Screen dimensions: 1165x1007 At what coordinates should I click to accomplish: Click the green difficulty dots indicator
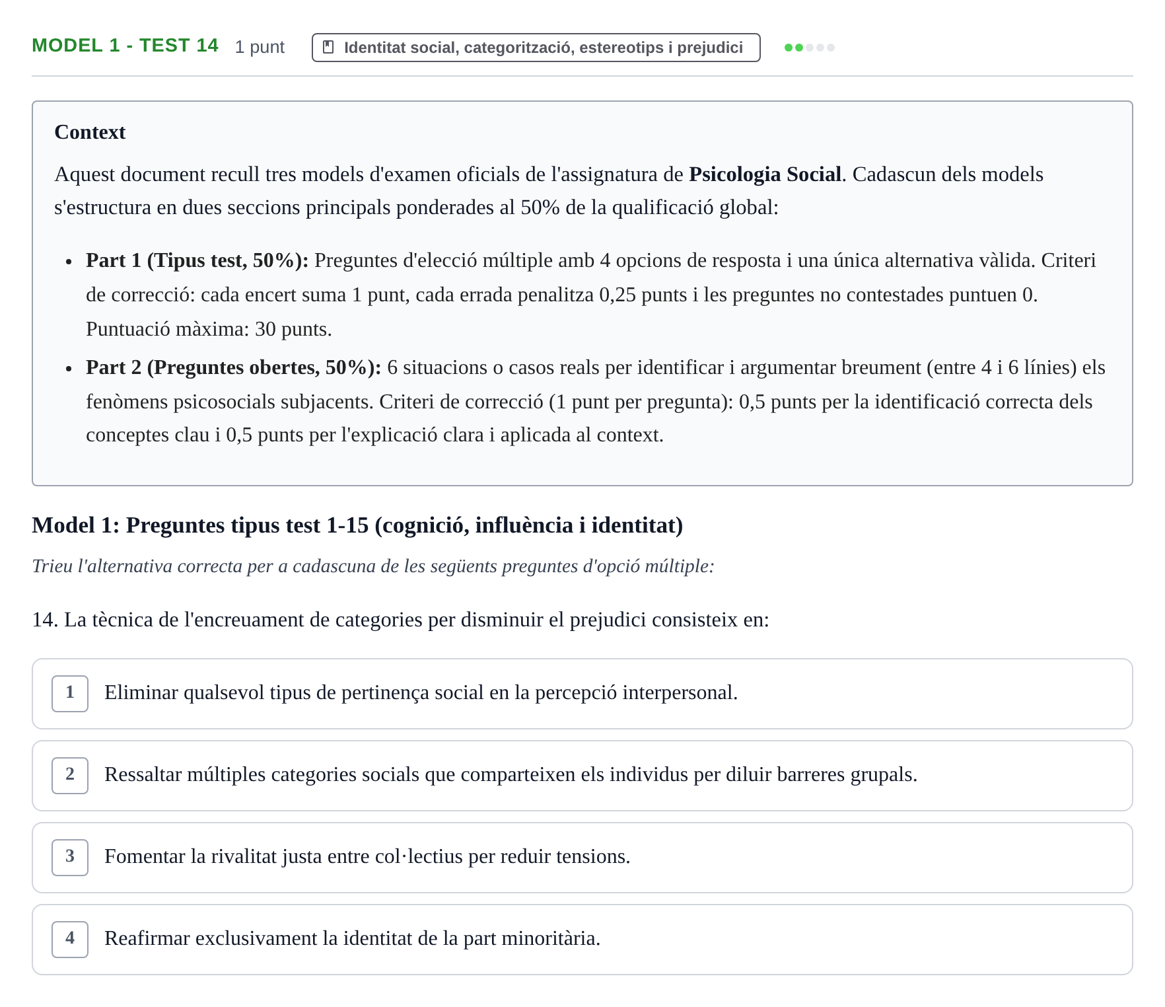(809, 48)
